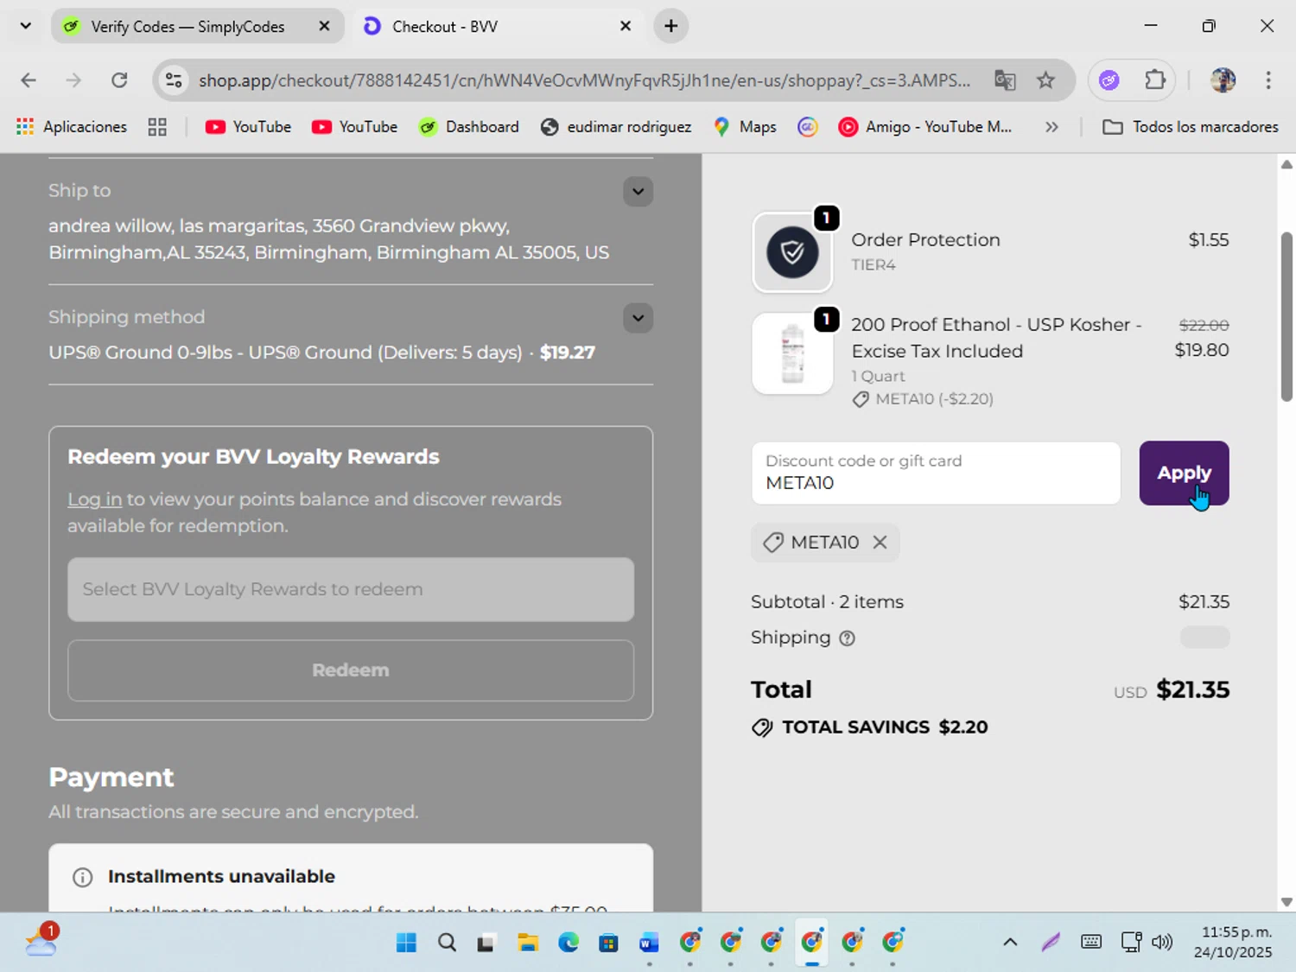
Task: Open the Maps bookmark
Action: [745, 127]
